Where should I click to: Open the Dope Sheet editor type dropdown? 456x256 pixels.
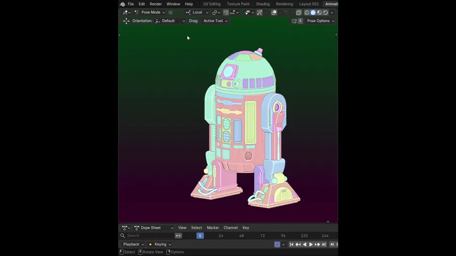coord(126,228)
